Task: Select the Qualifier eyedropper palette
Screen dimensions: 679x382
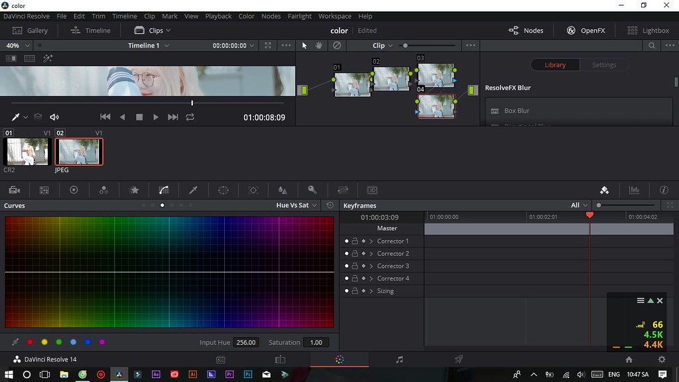Action: point(194,190)
